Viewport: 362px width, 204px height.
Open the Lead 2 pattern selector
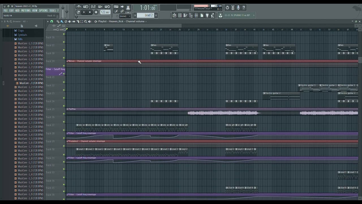(145, 15)
